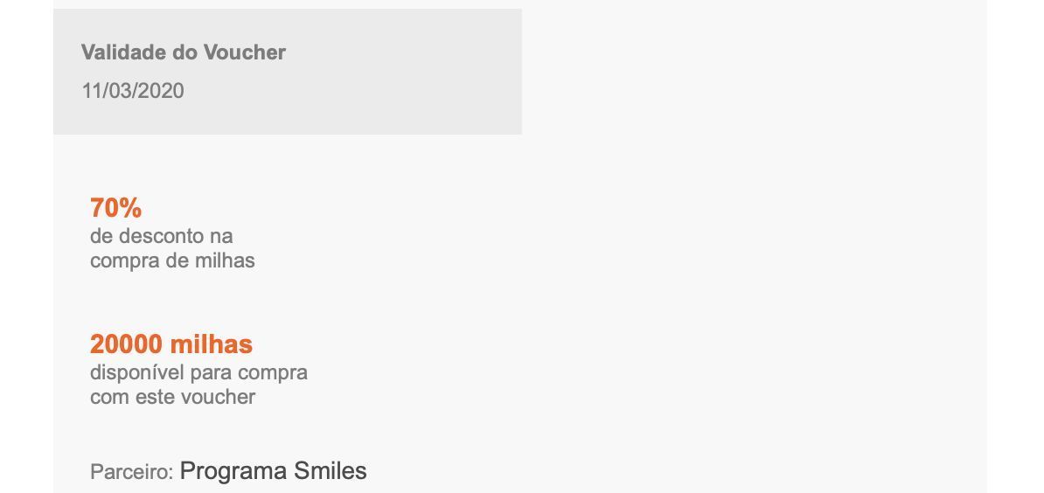Open the Programa Smiles partner name
This screenshot has width=1044, height=493.
point(273,471)
